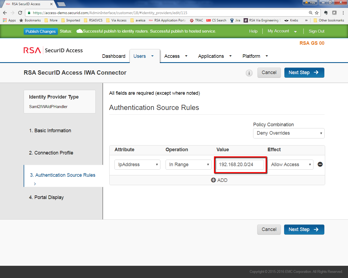Click the ADD plus icon below the rule
Screen dimensions: 348x278
tap(213, 180)
